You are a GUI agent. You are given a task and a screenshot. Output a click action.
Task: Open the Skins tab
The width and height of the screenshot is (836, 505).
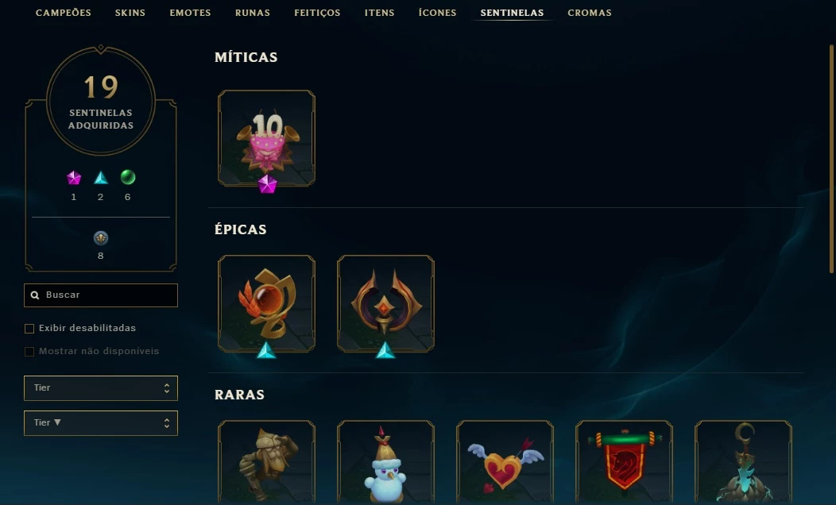pos(130,13)
